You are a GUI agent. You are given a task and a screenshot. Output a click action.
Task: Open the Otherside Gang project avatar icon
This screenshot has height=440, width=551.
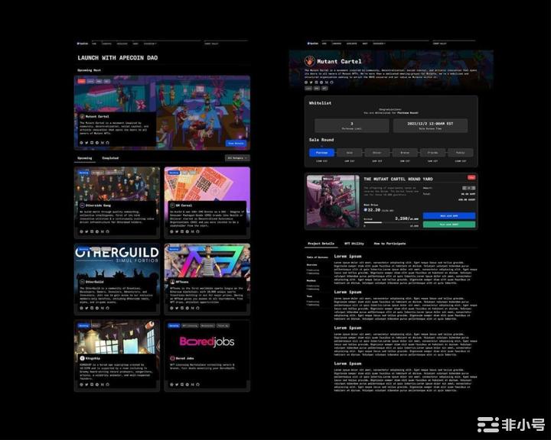click(x=80, y=205)
